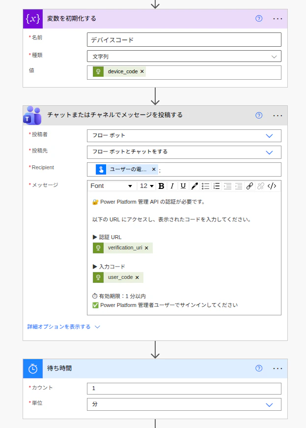
Task: Open help for 待ち時間 action
Action: (x=259, y=368)
